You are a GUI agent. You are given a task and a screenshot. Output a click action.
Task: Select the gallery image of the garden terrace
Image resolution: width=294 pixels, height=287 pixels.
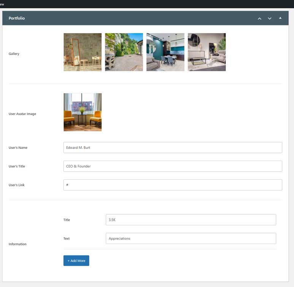124,52
